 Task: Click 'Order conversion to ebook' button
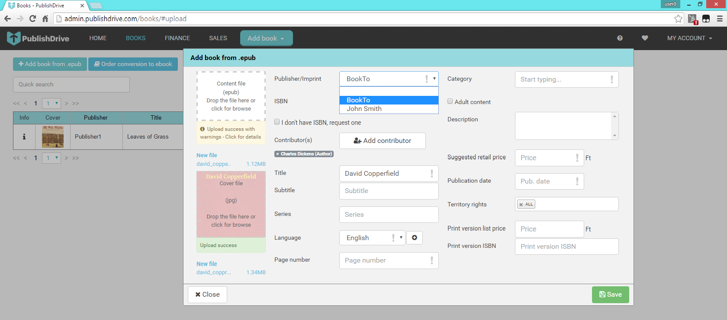click(x=133, y=64)
